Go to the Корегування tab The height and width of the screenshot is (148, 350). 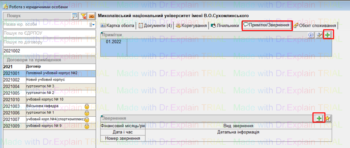coord(191,26)
